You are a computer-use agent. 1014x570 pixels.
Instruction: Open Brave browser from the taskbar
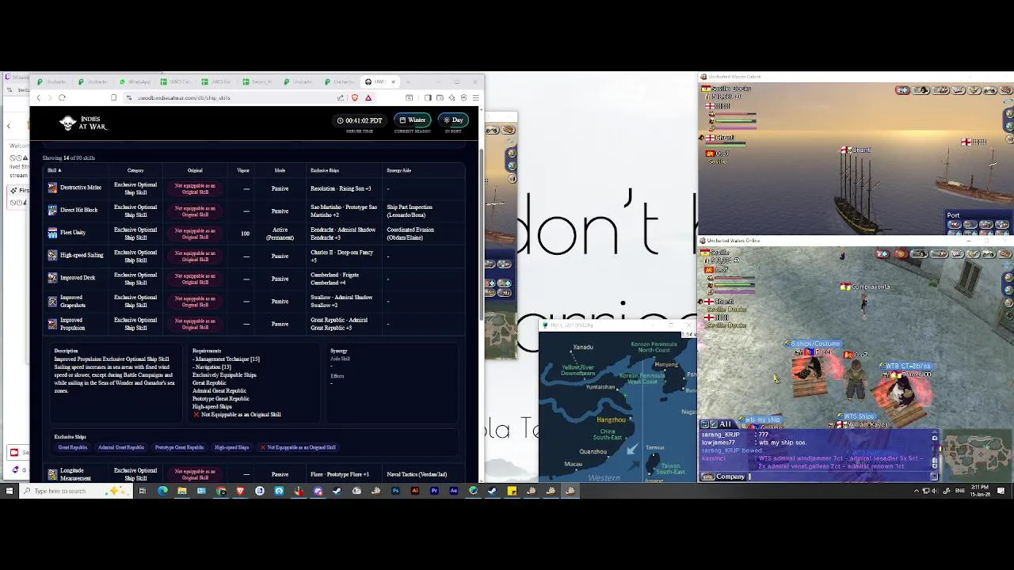coord(240,491)
